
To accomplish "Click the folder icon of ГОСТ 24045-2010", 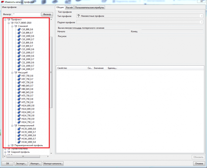I will click(x=12, y=23).
